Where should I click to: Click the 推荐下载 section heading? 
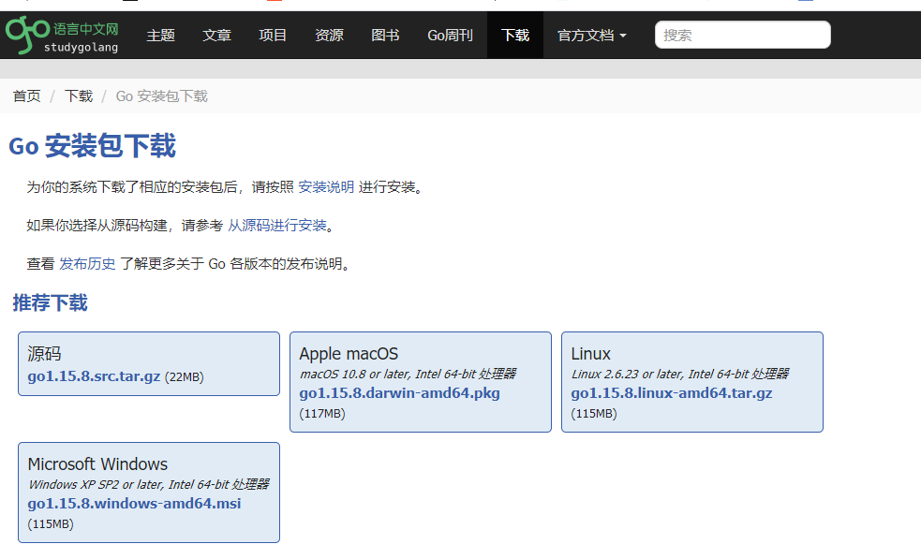tap(50, 302)
